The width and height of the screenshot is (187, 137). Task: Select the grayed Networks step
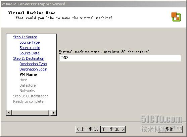click(27, 91)
